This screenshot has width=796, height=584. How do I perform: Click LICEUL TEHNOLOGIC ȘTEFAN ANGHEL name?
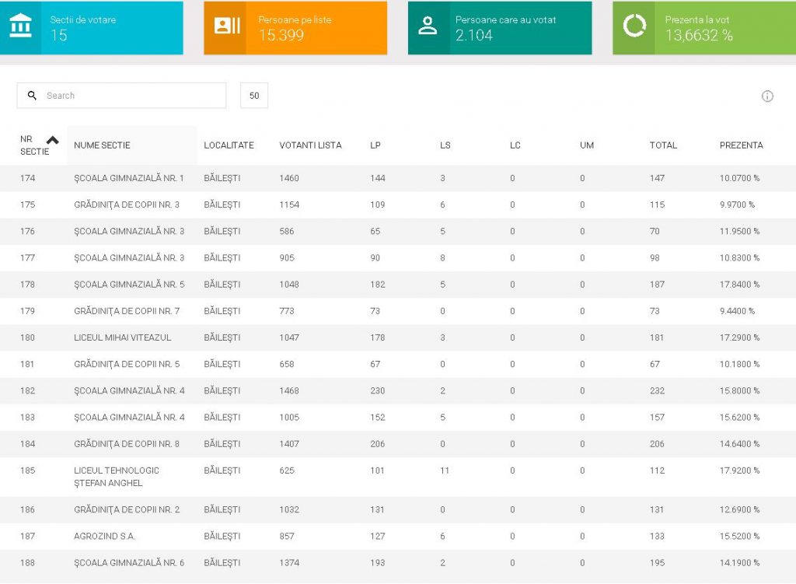tap(117, 477)
